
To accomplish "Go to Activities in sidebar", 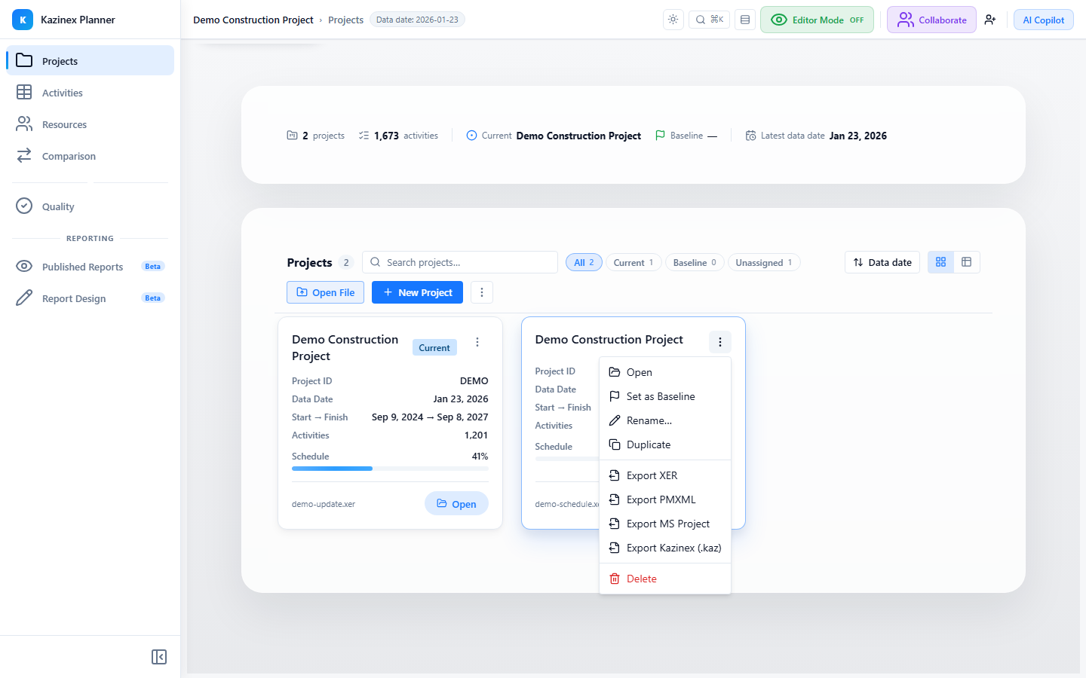I will click(90, 93).
